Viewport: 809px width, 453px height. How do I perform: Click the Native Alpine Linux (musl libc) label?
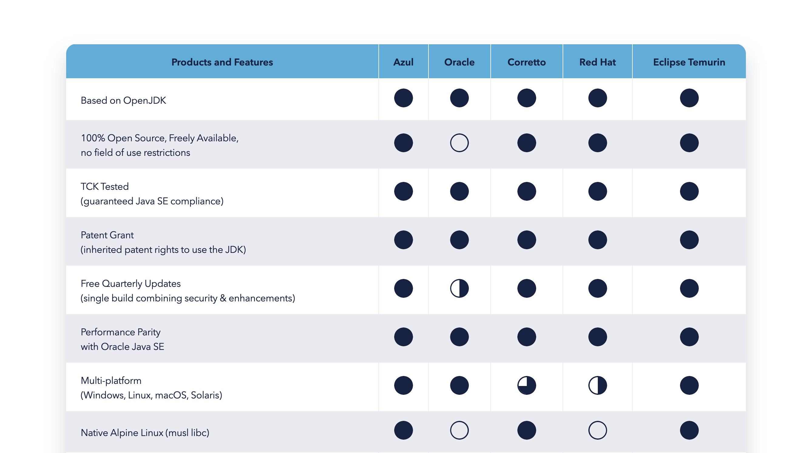coord(145,433)
